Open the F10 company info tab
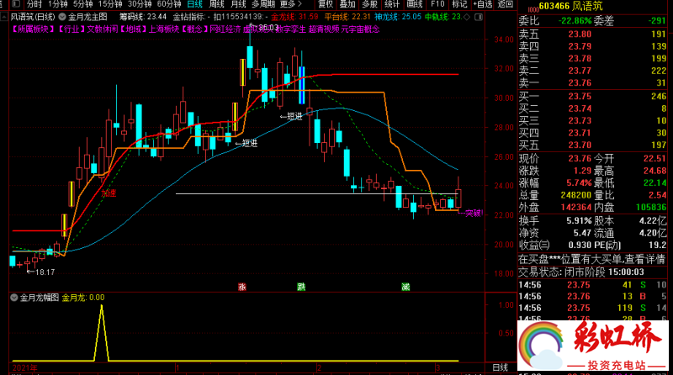 click(437, 4)
